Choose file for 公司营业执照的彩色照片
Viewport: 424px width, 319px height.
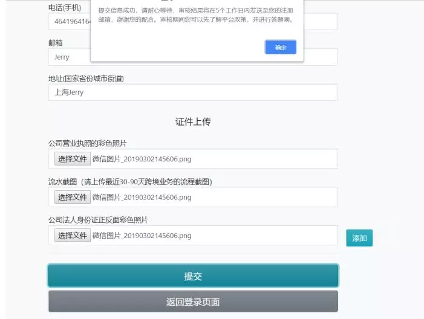(72, 159)
